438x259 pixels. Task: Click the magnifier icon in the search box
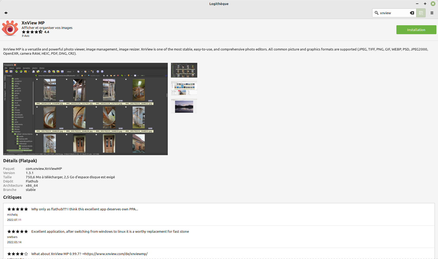coord(377,13)
